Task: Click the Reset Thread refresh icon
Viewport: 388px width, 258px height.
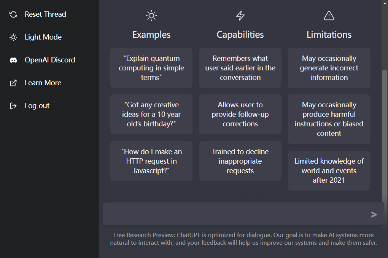Action: click(13, 14)
